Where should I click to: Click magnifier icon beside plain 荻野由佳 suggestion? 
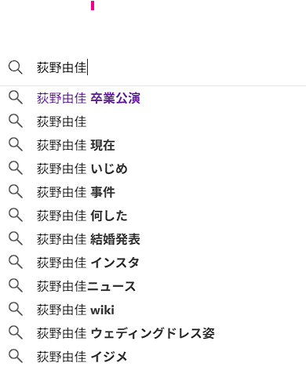[16, 122]
